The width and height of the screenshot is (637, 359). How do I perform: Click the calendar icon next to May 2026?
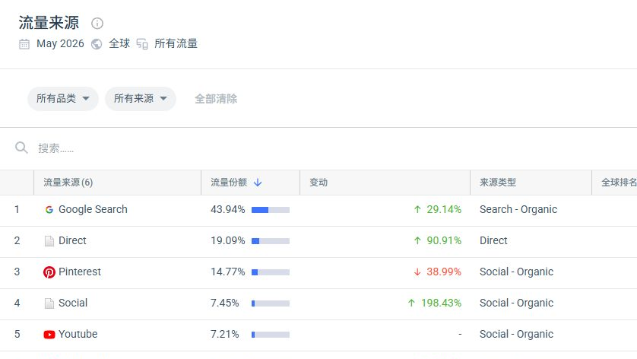(x=24, y=44)
